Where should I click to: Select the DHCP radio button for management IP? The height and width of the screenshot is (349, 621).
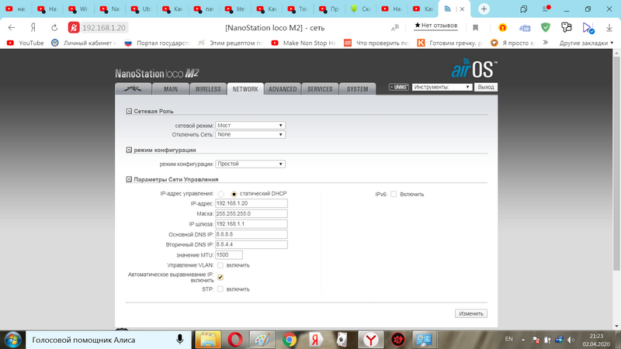tap(220, 194)
